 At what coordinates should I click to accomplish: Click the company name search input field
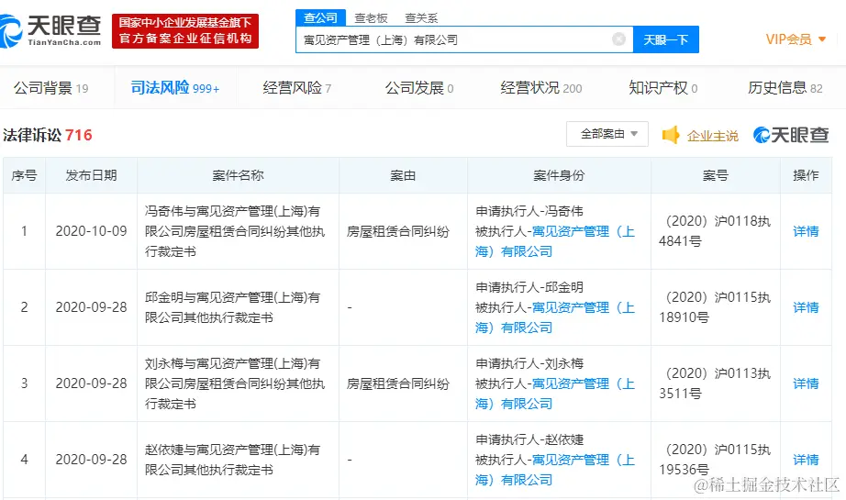(453, 39)
